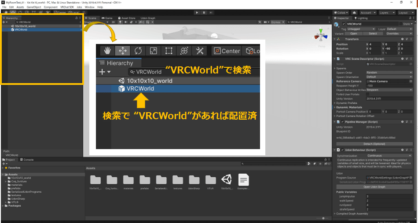The width and height of the screenshot is (418, 223).
Task: Click the Pause button in the toolbar
Action: coord(204,12)
